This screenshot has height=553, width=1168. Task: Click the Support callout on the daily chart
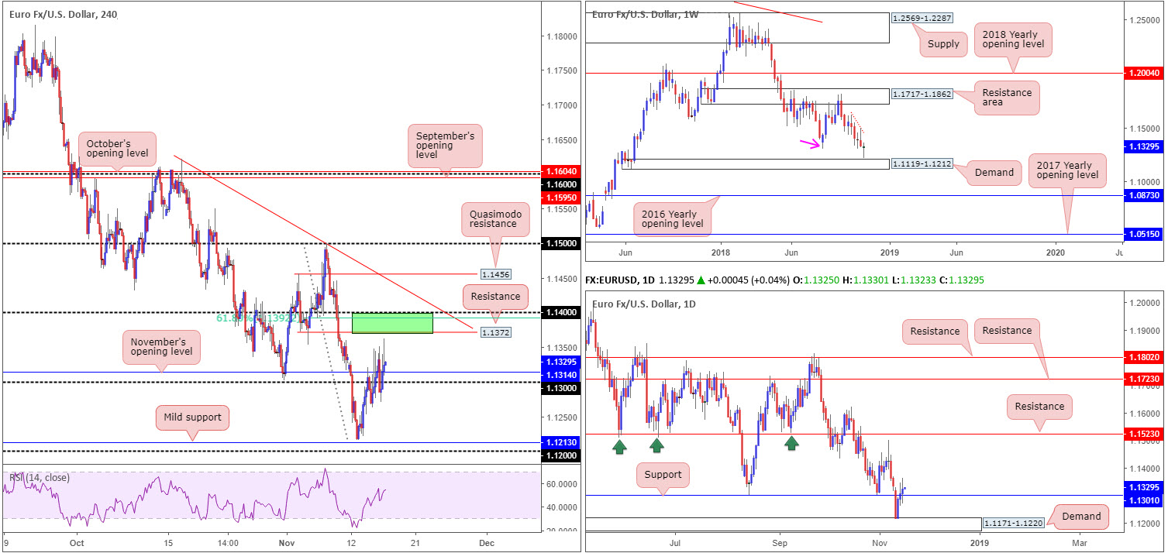(663, 473)
